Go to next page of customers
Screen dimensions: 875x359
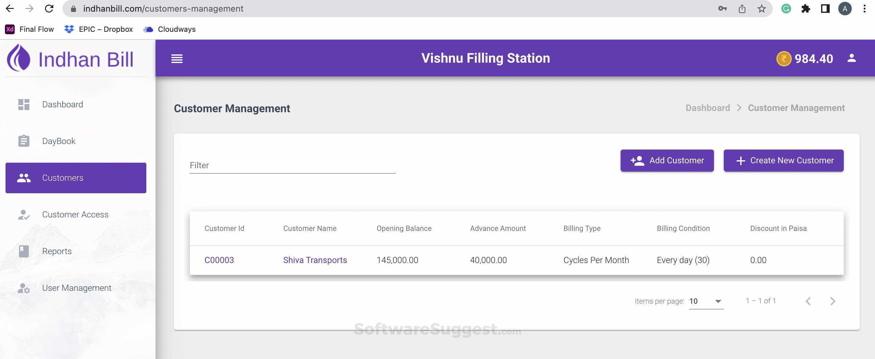832,301
